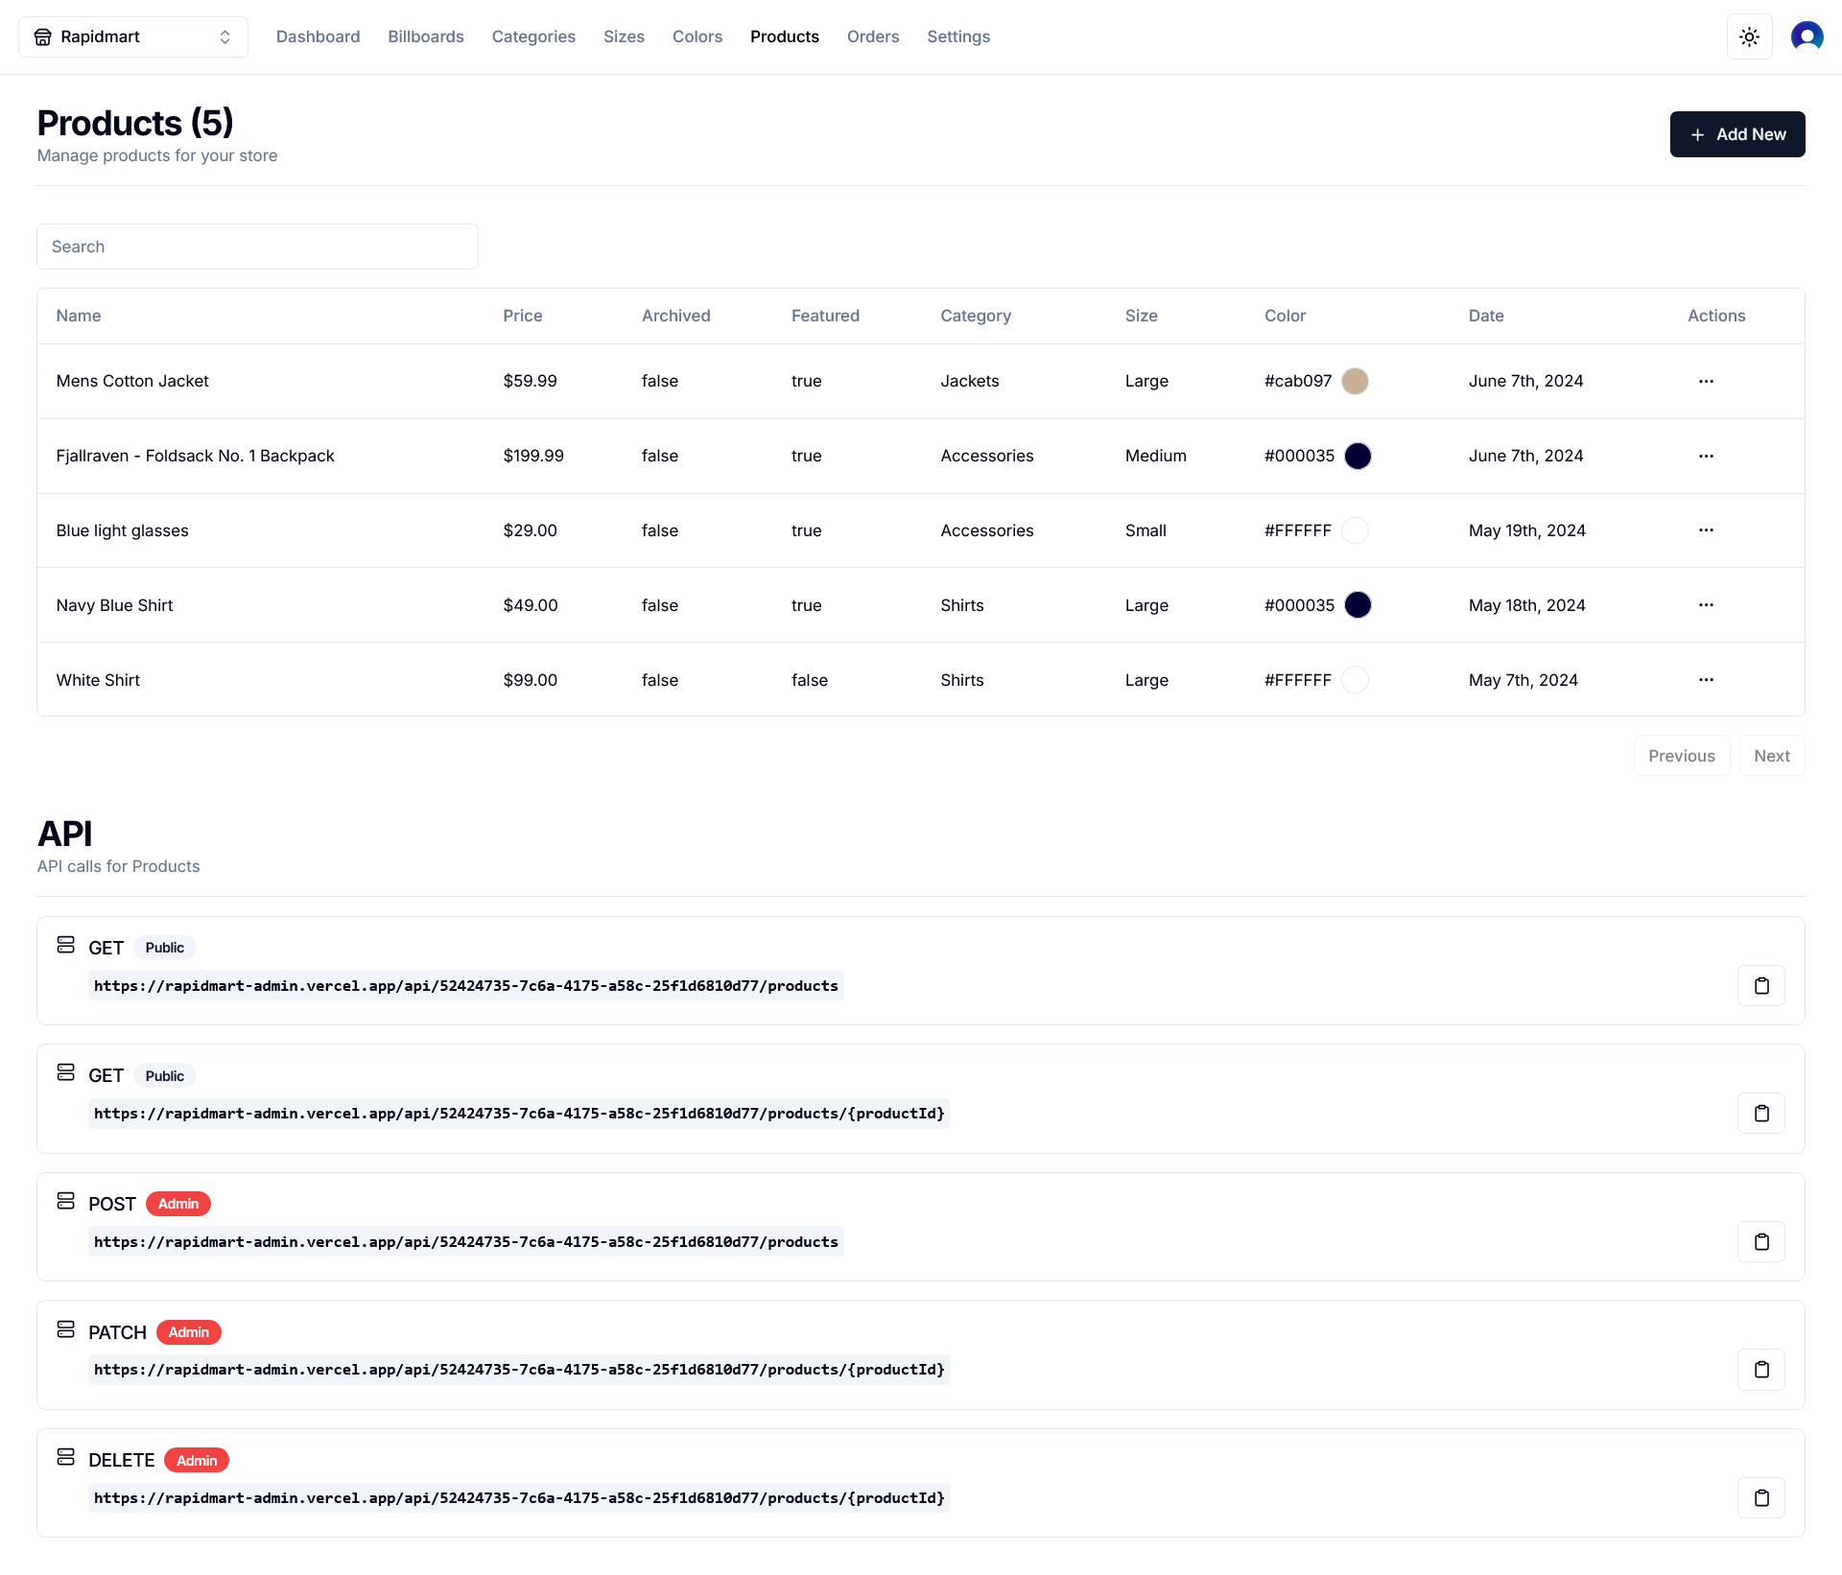Copy the PATCH products endpoint URL
1842x1575 pixels.
(x=1760, y=1370)
